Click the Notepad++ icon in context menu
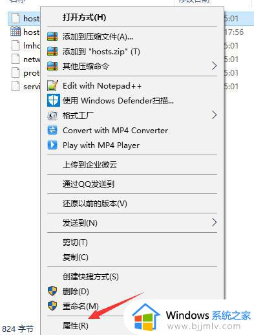Screen dimensions: 254x335 (52, 85)
